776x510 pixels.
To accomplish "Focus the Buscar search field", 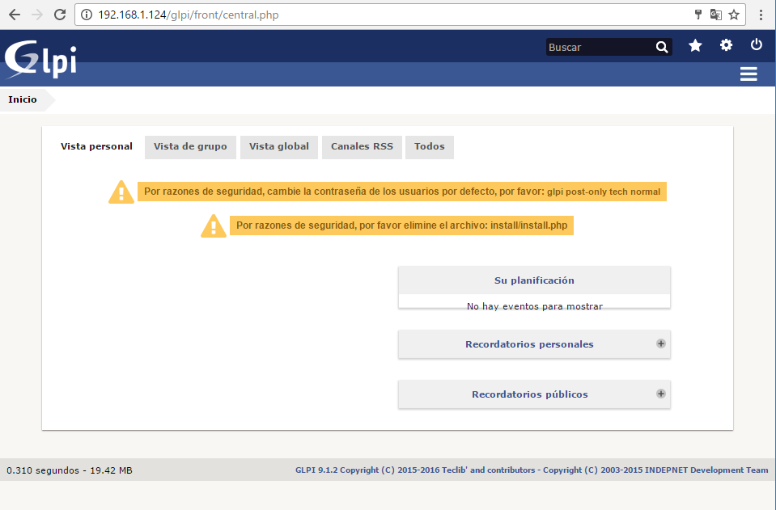I will (599, 48).
